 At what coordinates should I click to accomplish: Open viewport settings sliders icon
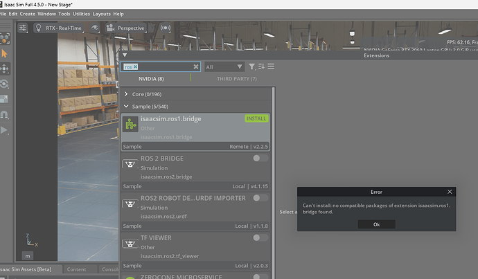(x=23, y=28)
